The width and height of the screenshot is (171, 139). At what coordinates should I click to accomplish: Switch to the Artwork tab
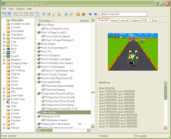[x=125, y=21]
